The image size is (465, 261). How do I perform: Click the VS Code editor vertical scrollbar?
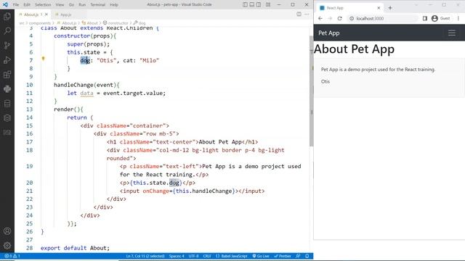311,91
